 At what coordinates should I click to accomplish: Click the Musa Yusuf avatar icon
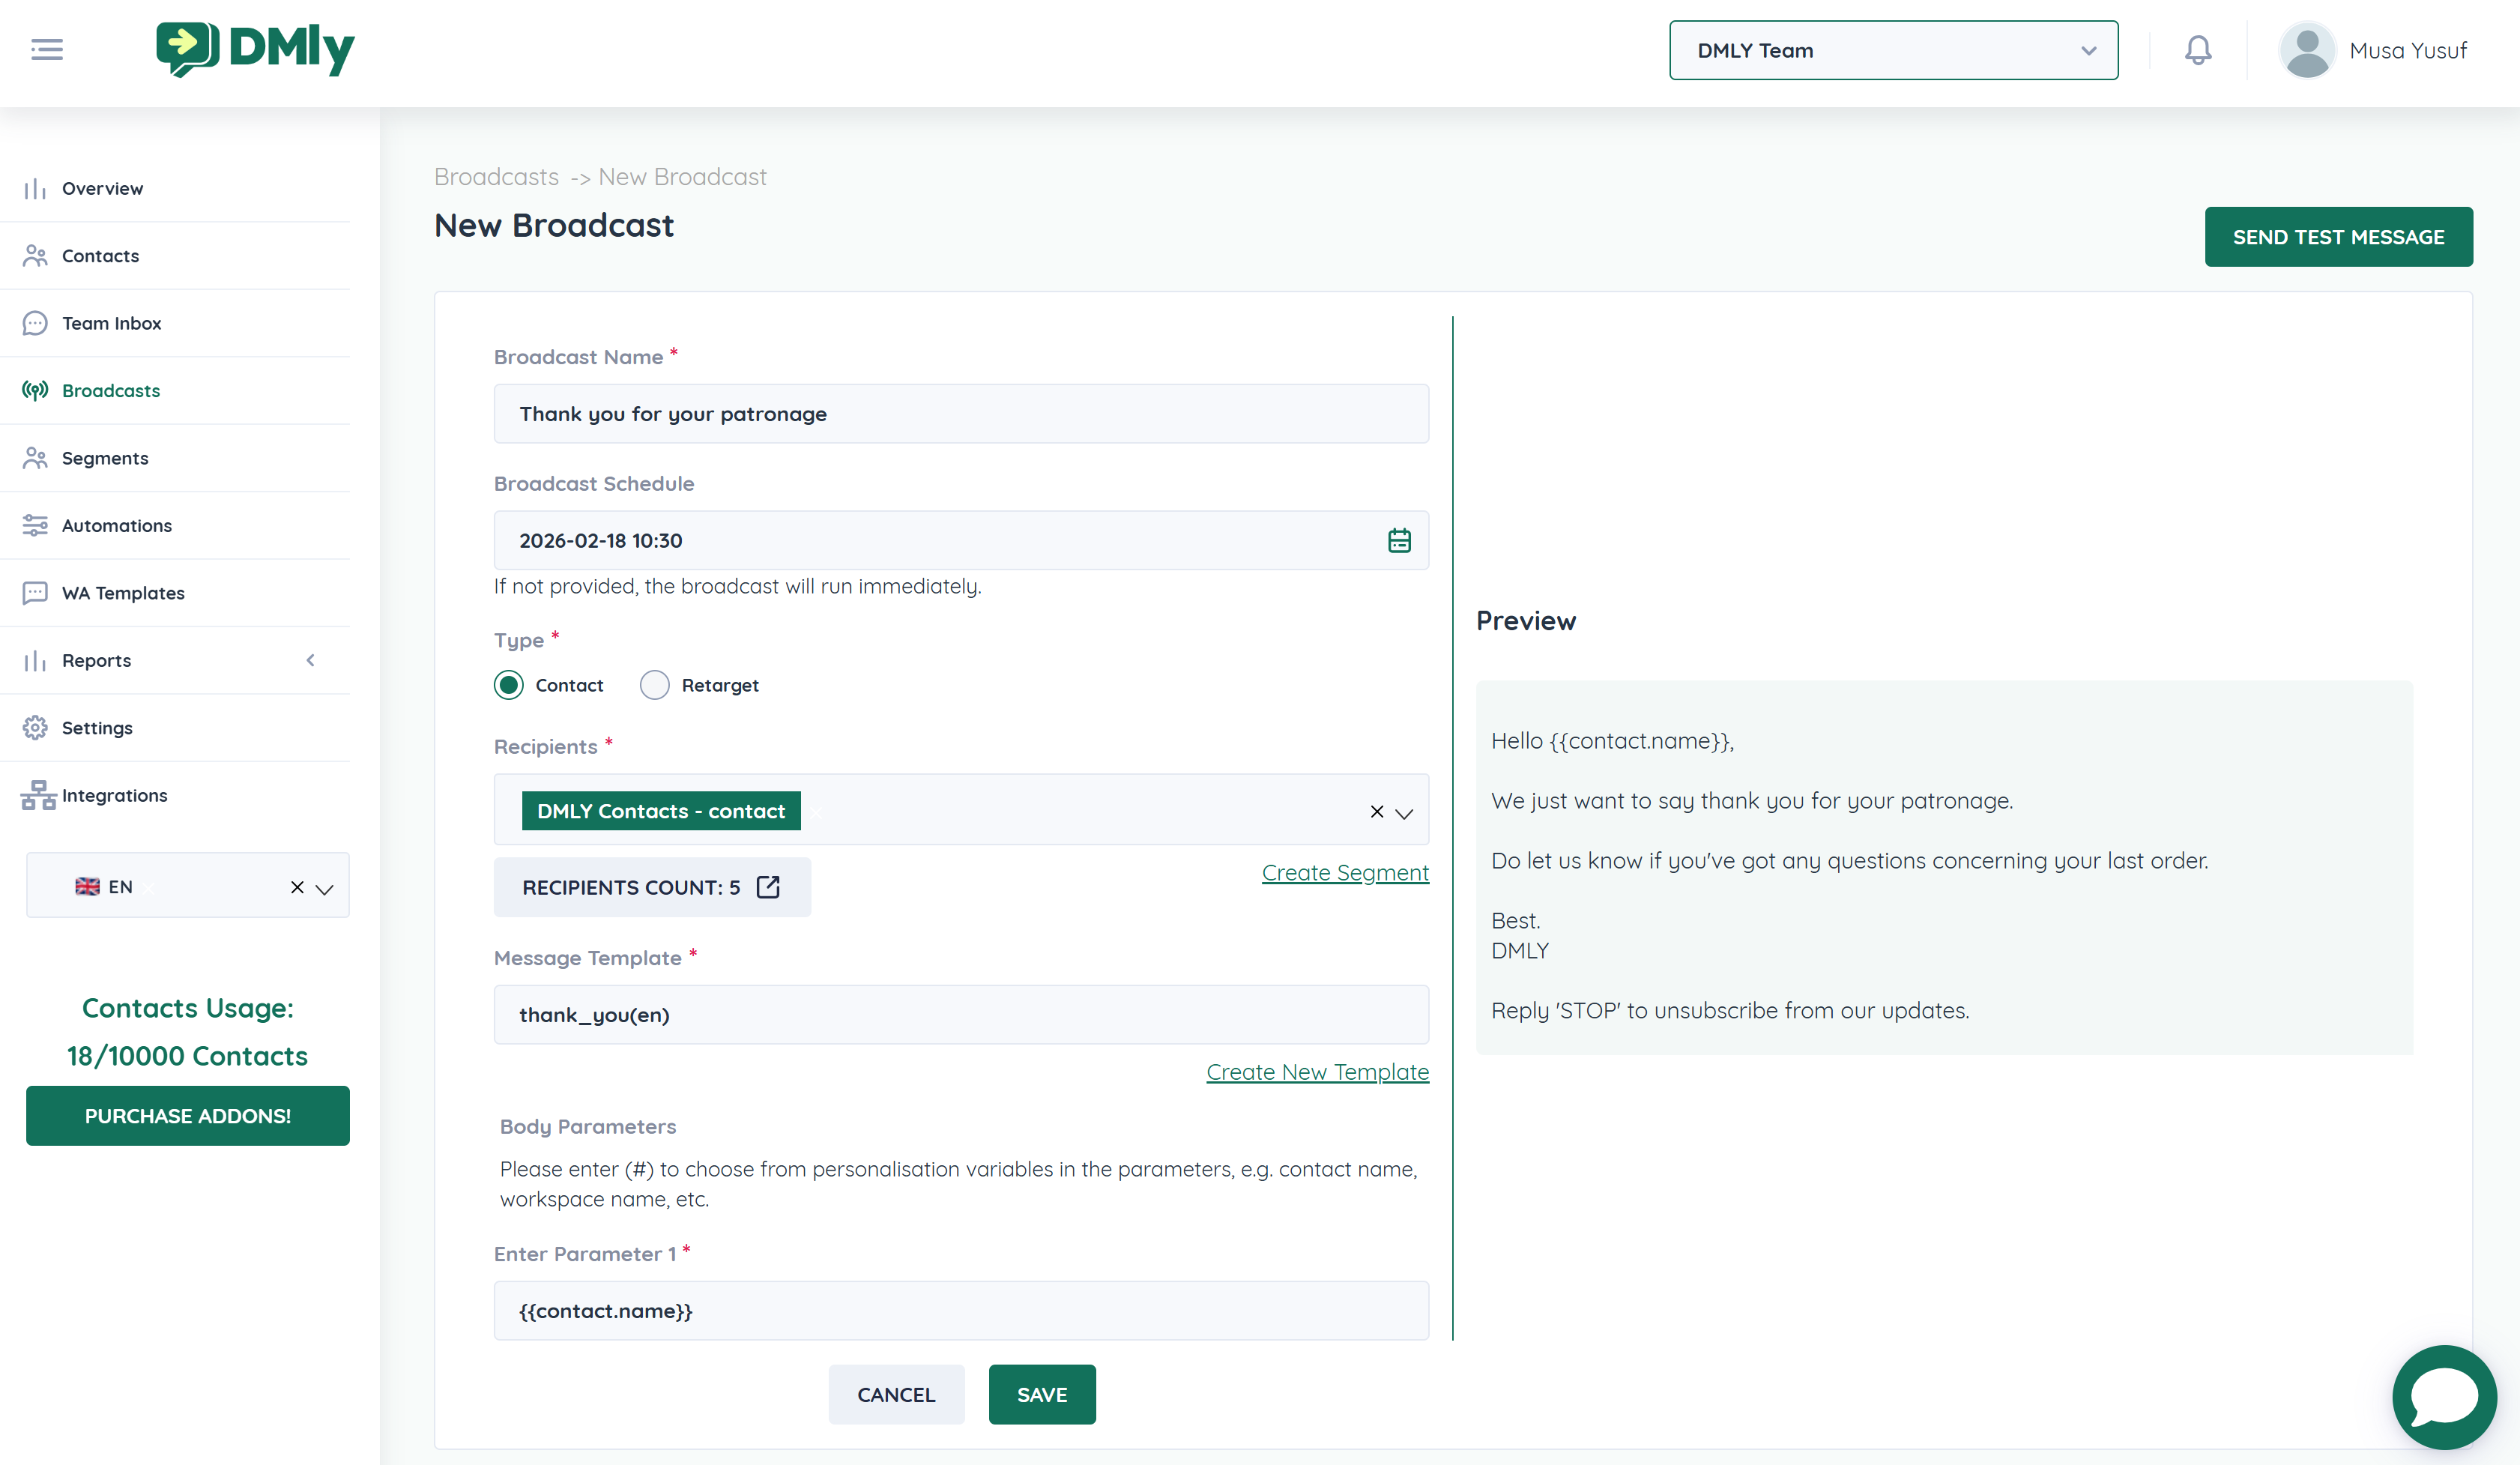[x=2307, y=50]
